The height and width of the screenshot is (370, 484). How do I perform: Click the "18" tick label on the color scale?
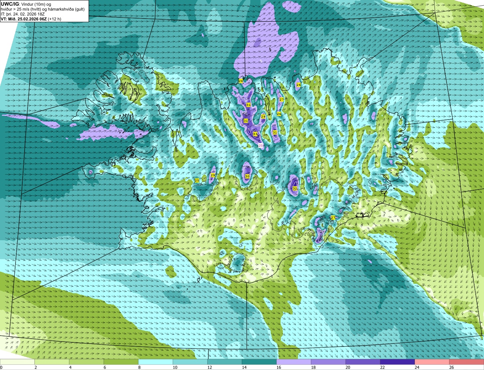pyautogui.click(x=313, y=367)
